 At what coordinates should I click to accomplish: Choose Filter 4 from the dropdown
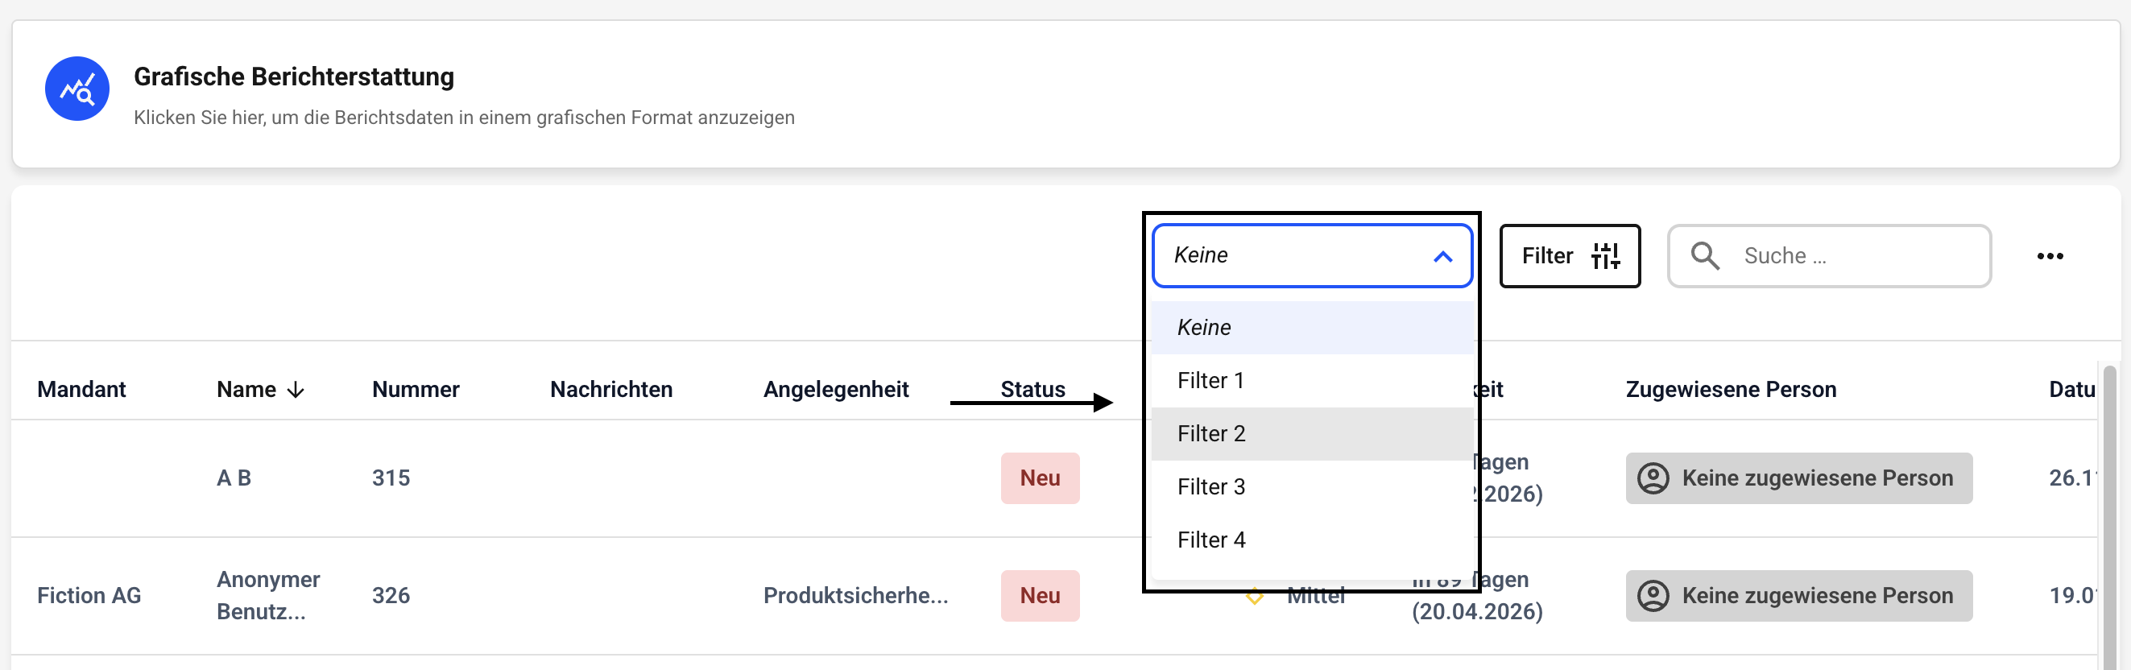[1211, 540]
